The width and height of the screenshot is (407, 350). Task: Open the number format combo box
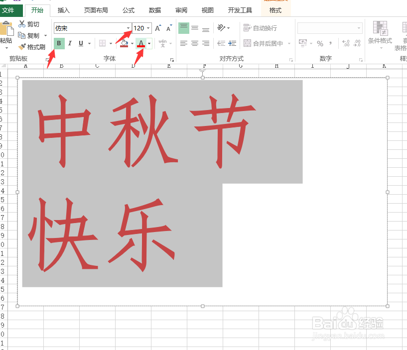pyautogui.click(x=330, y=28)
